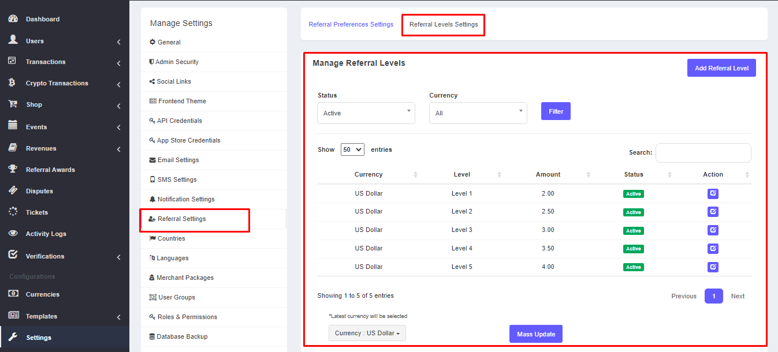778x352 pixels.
Task: Expand the Users sidebar menu
Action: click(64, 41)
